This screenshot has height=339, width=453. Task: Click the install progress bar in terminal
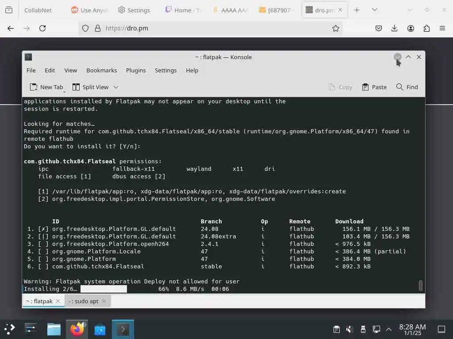point(104,289)
